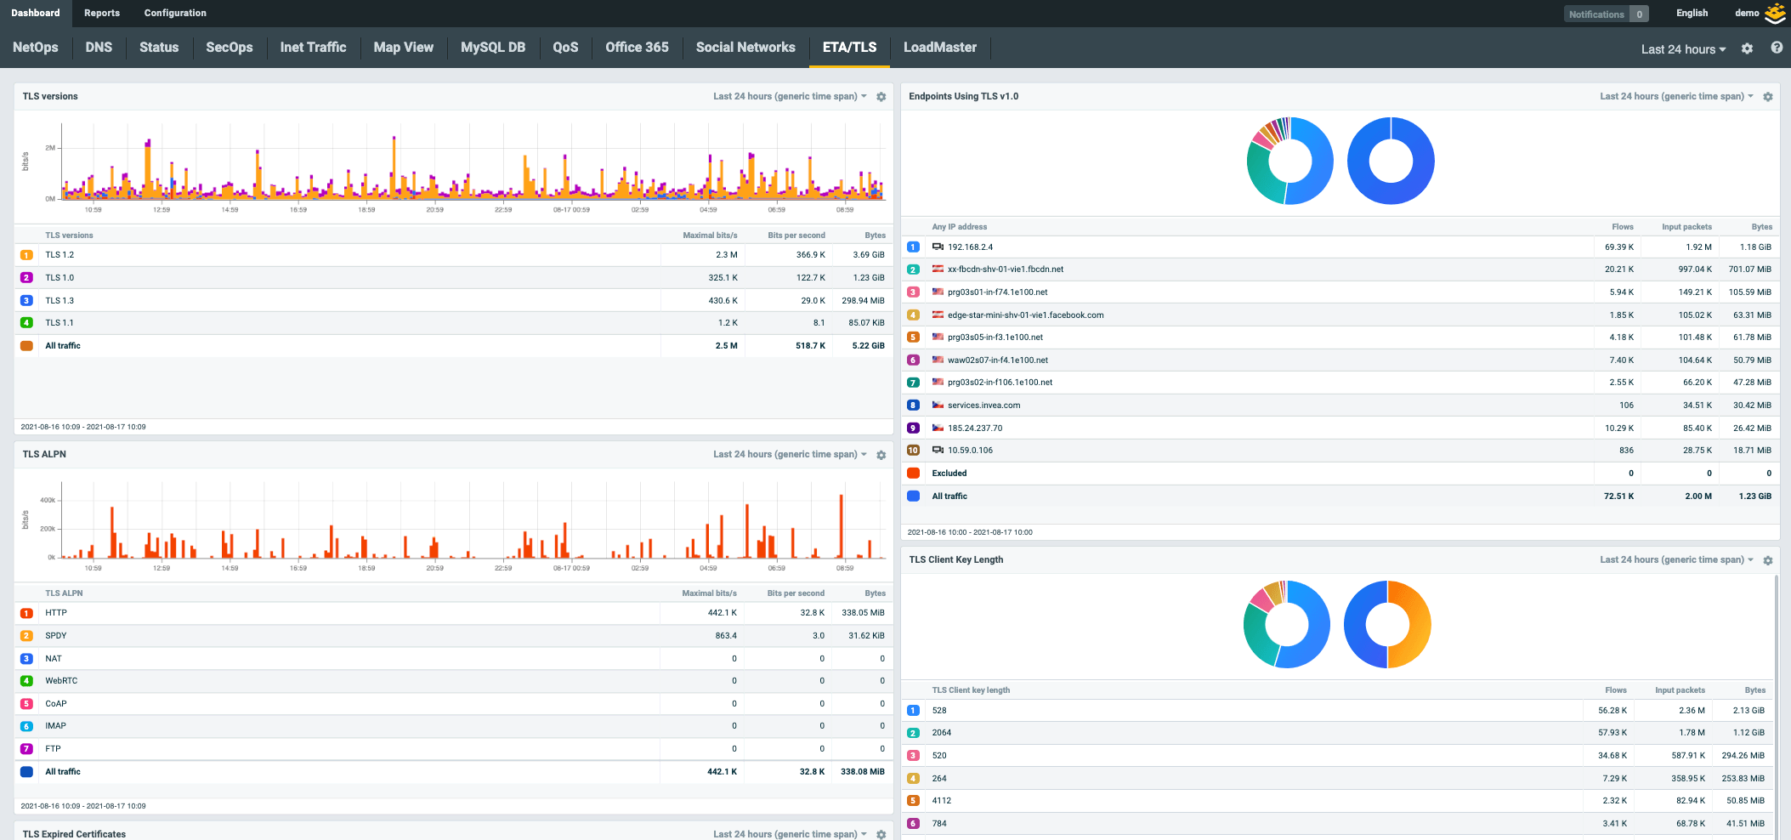The width and height of the screenshot is (1791, 840).
Task: Open settings gear on Endpoints Using TLS v1.0 widget
Action: 1769,96
